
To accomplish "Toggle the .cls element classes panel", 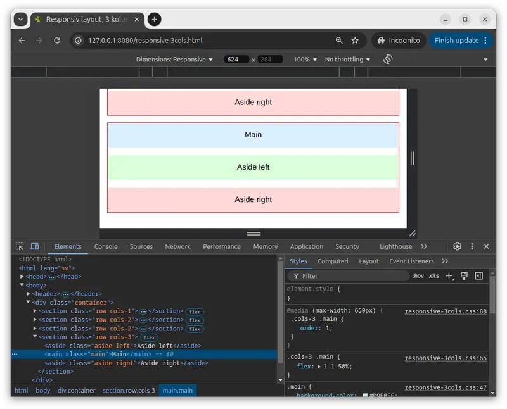I will pos(433,276).
